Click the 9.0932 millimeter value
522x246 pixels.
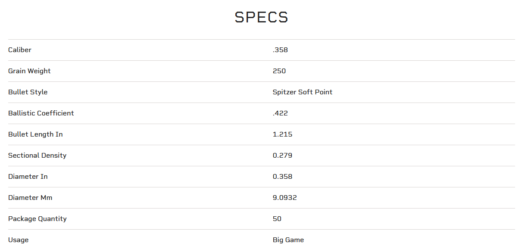284,198
